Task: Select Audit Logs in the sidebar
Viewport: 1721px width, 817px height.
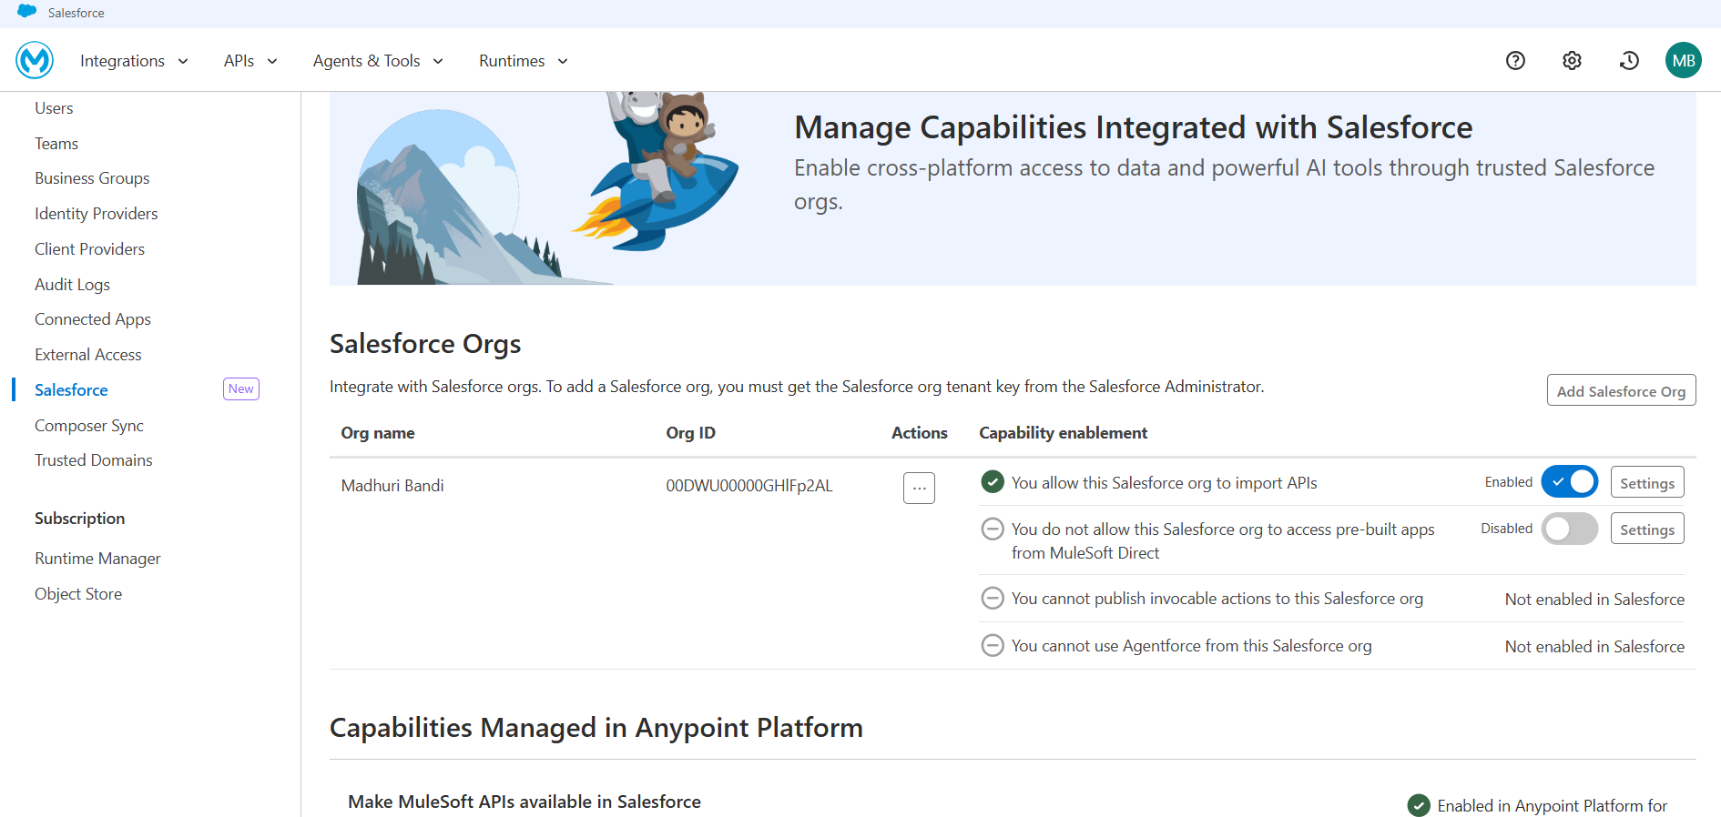Action: point(72,284)
